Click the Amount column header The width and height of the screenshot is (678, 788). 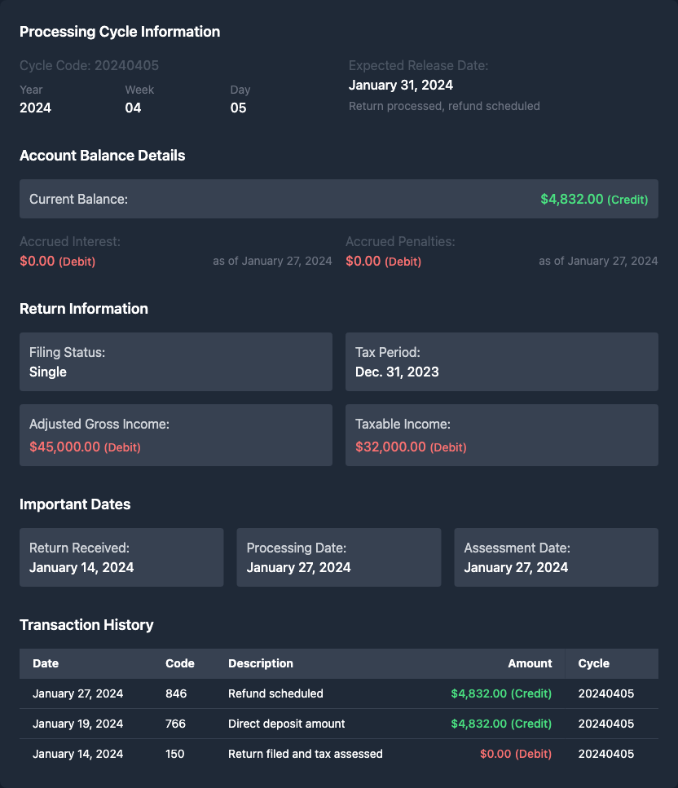pyautogui.click(x=530, y=663)
